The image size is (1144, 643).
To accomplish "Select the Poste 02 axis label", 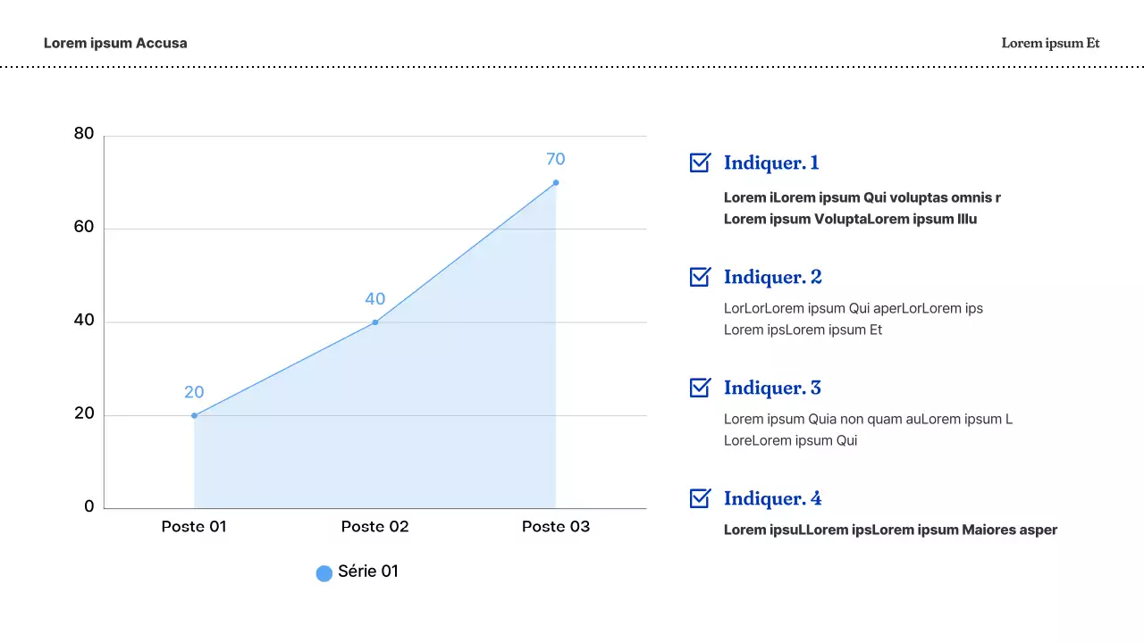I will point(375,527).
